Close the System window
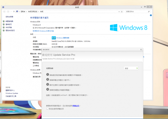 [149, 7]
